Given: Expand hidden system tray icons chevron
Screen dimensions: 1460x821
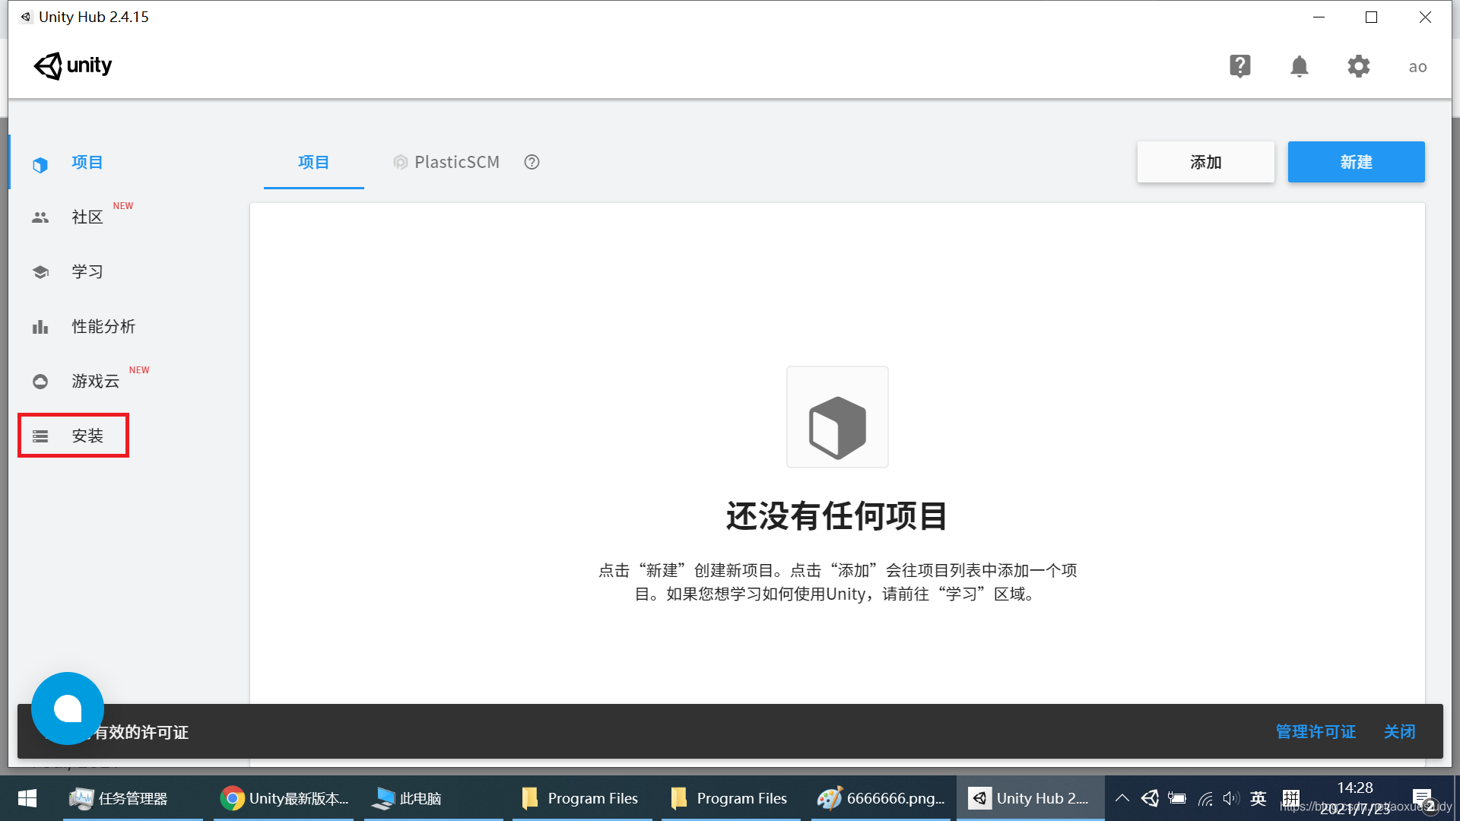Looking at the screenshot, I should (1122, 798).
